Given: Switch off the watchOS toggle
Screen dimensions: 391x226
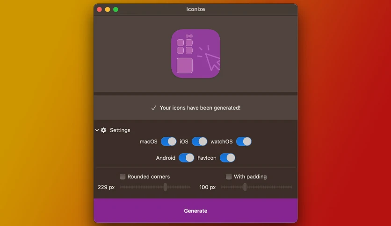Looking at the screenshot, I should (x=244, y=141).
